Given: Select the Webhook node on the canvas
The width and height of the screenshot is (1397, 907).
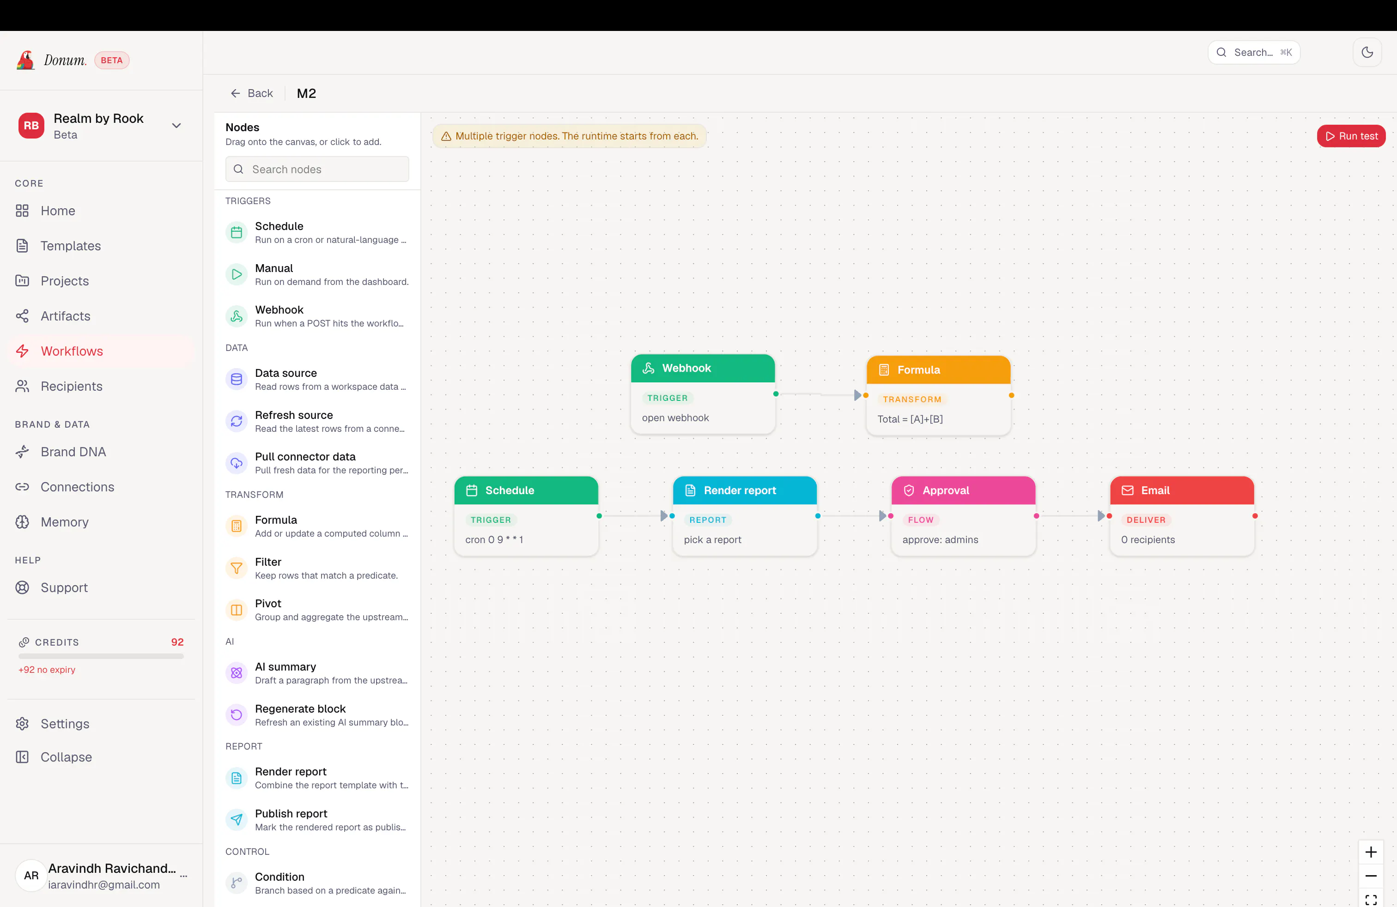Looking at the screenshot, I should [x=703, y=393].
